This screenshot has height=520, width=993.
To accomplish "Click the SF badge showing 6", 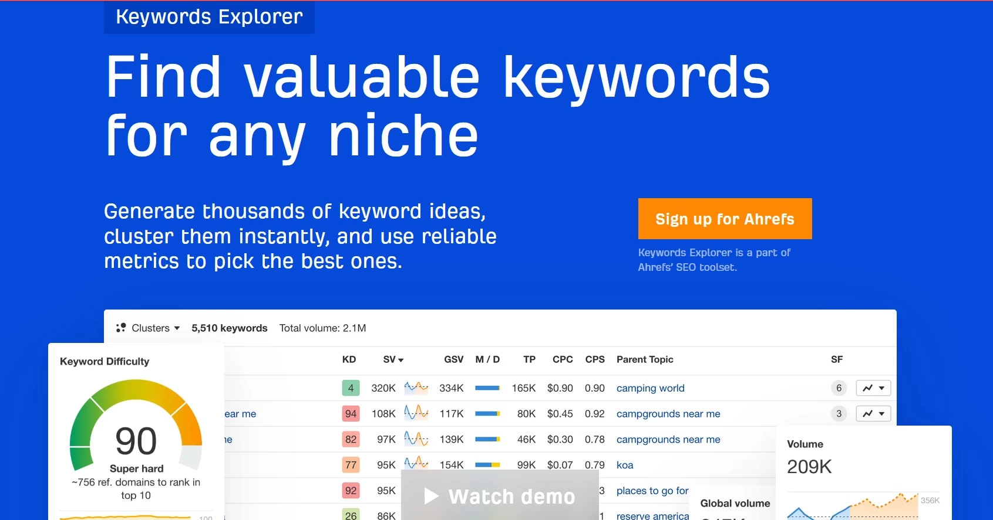I will [x=839, y=388].
